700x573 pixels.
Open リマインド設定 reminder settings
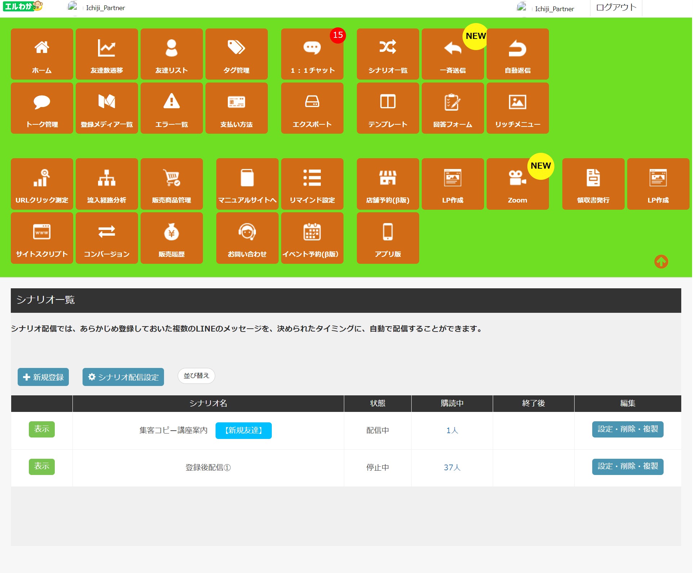tap(312, 184)
